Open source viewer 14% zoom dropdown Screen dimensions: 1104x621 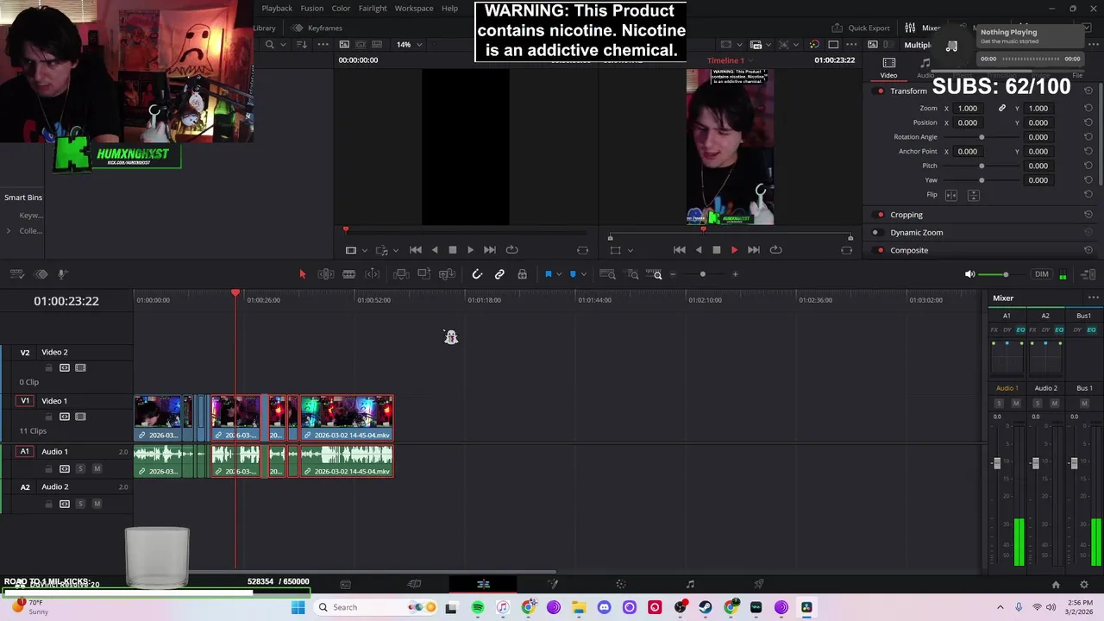coord(409,45)
